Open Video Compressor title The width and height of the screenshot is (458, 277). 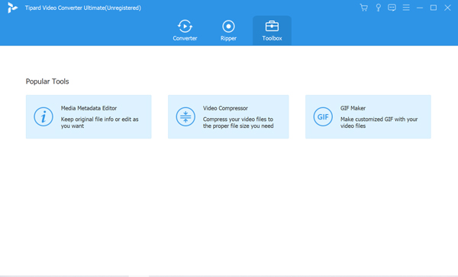coord(225,108)
